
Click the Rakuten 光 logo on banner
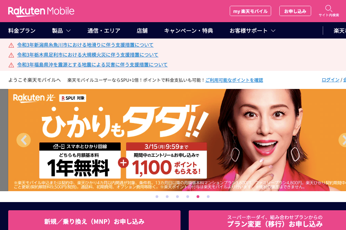pos(34,98)
